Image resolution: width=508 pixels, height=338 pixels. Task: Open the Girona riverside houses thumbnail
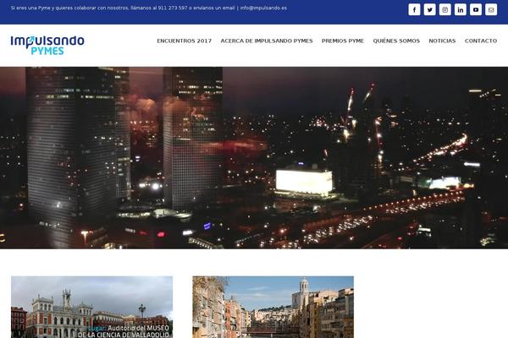pos(273,307)
